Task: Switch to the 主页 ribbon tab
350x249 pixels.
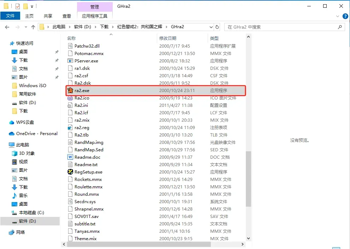Action: click(29, 16)
